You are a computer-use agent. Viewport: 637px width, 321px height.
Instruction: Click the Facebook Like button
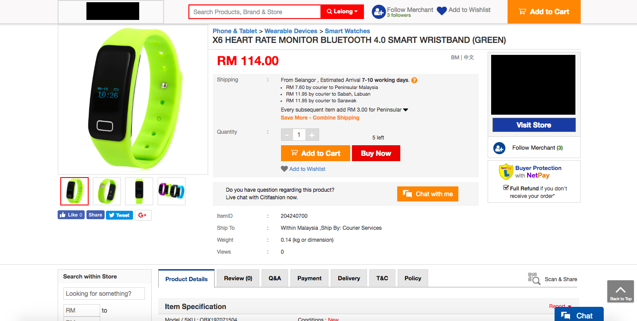71,215
